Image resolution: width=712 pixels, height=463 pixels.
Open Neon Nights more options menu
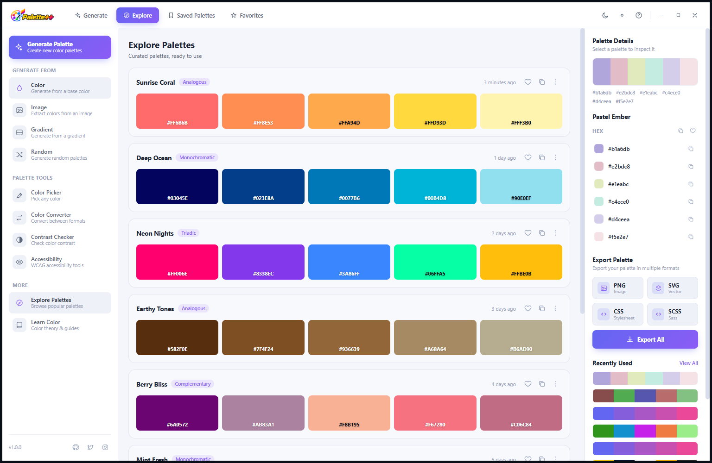click(555, 233)
